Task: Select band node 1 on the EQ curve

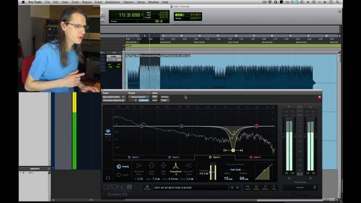Action: (142, 126)
